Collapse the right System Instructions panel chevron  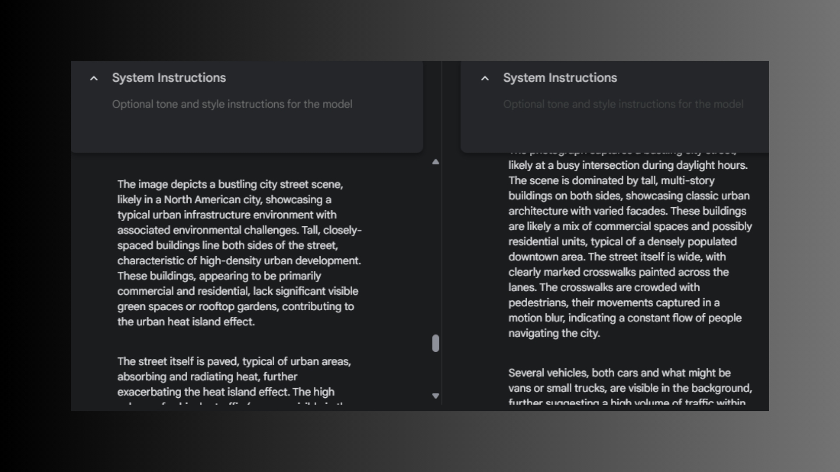point(485,79)
